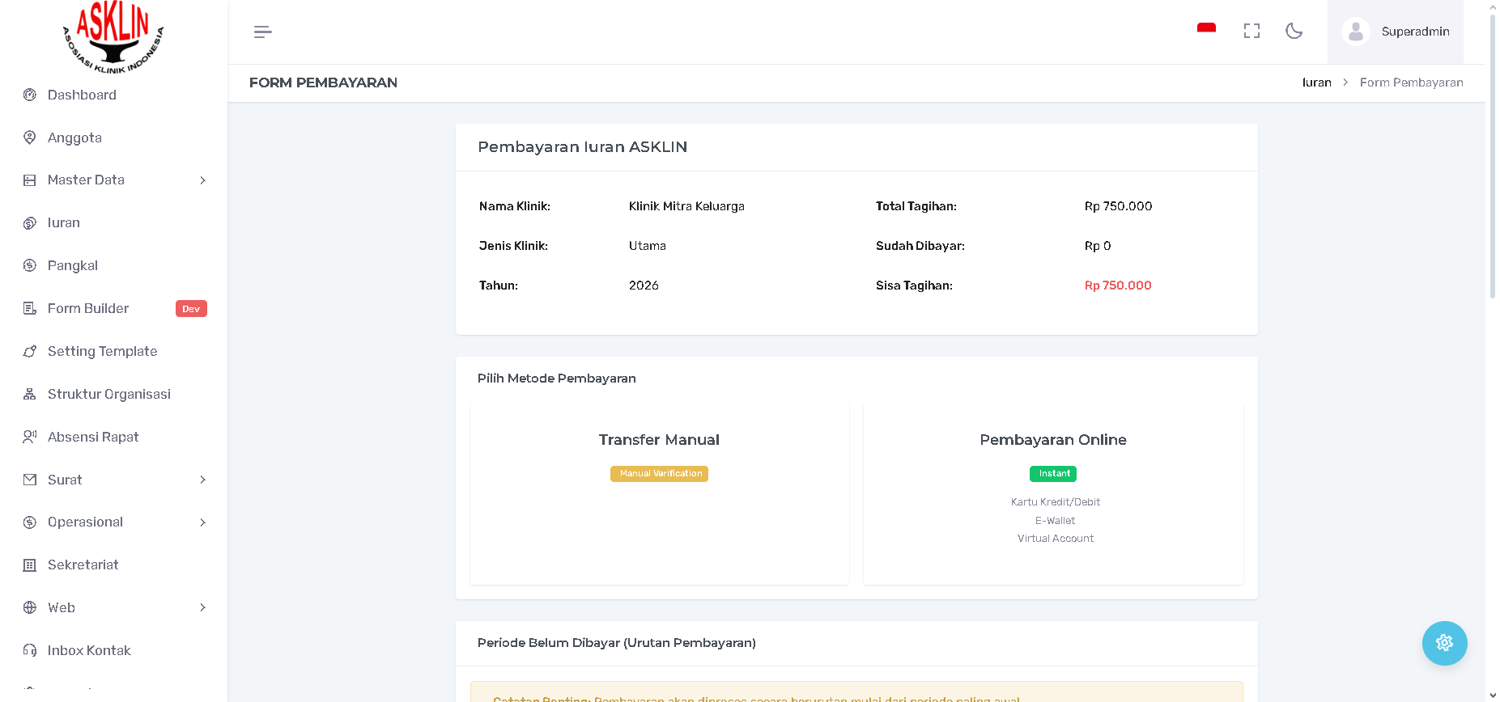
Task: Expand the Surat submenu chevron
Action: (202, 480)
